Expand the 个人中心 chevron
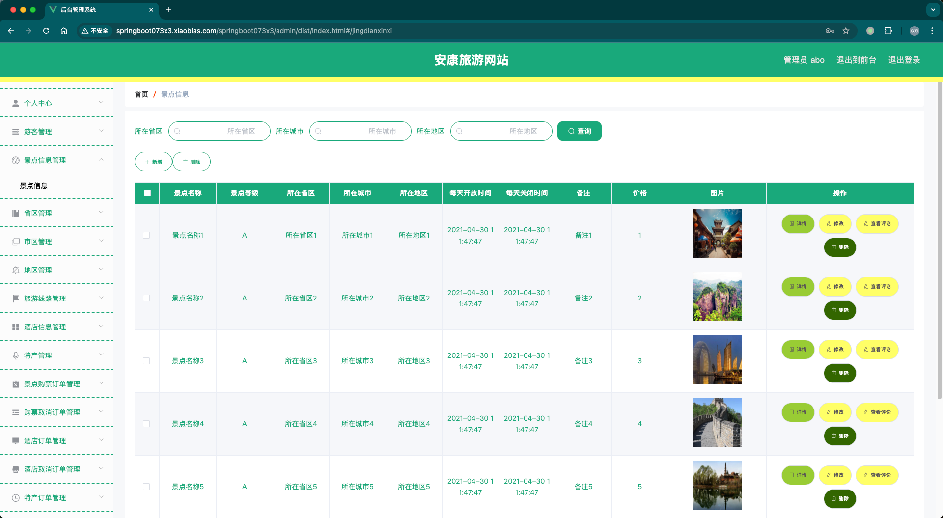This screenshot has width=943, height=518. click(x=101, y=103)
